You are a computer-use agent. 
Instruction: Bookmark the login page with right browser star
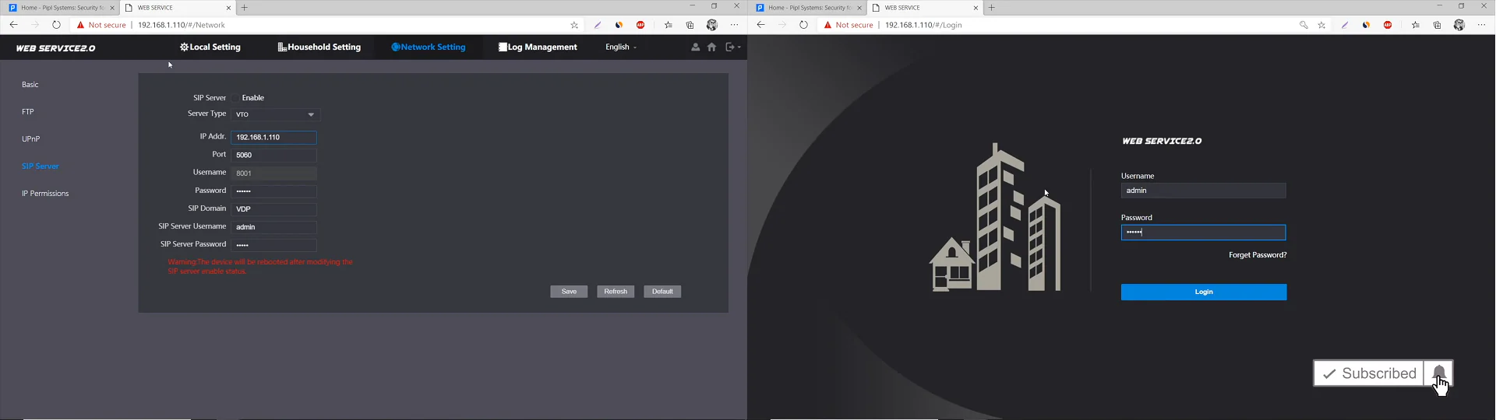click(1321, 25)
